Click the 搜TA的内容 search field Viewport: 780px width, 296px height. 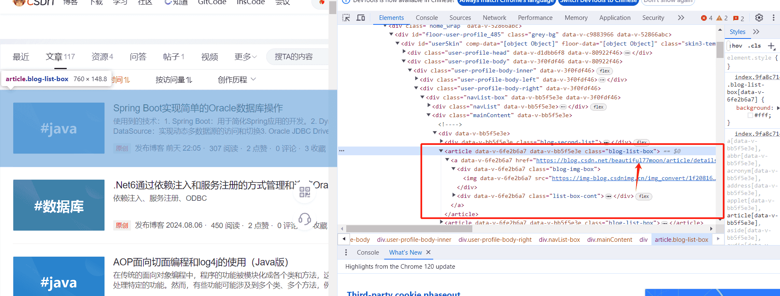pos(297,57)
